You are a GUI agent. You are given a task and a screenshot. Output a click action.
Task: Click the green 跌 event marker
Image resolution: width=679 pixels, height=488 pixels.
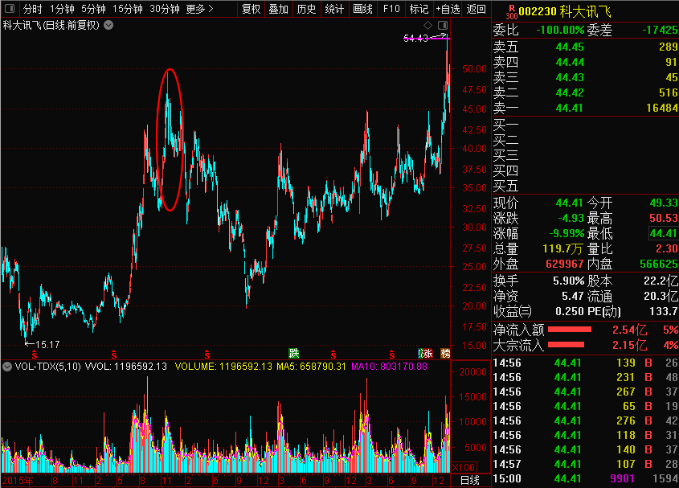click(294, 354)
